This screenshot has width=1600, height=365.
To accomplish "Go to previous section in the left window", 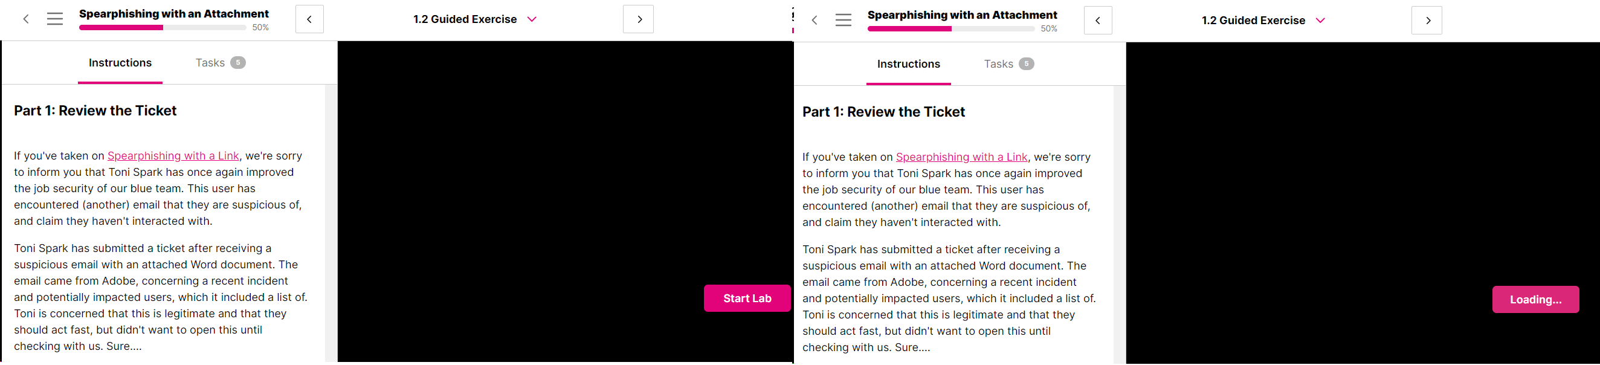I will tap(309, 19).
